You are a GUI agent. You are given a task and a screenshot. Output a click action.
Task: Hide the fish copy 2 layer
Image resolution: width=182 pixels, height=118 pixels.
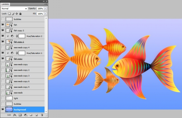point(3,41)
